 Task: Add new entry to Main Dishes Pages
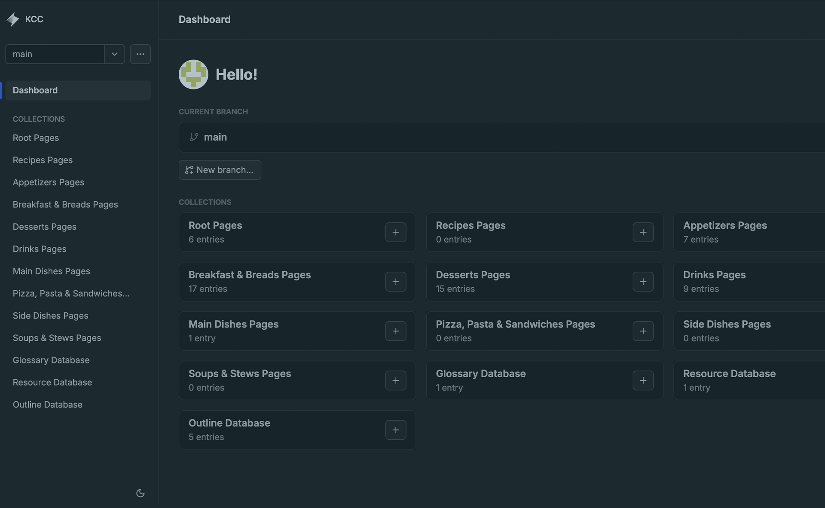tap(395, 331)
